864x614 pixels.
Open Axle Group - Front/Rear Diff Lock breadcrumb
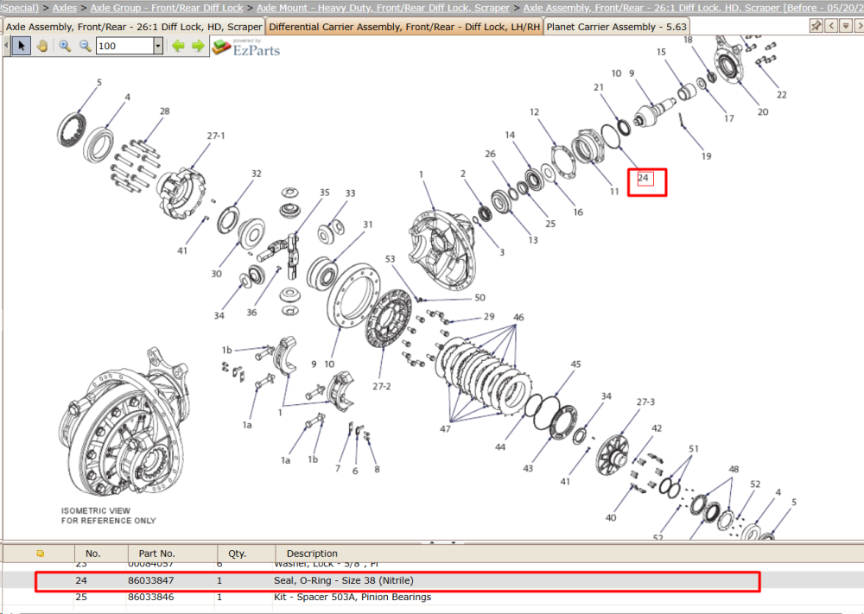[x=167, y=8]
